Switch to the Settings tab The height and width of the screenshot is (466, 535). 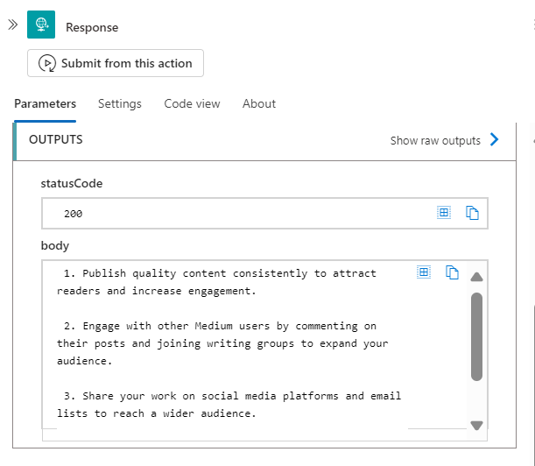coord(120,103)
